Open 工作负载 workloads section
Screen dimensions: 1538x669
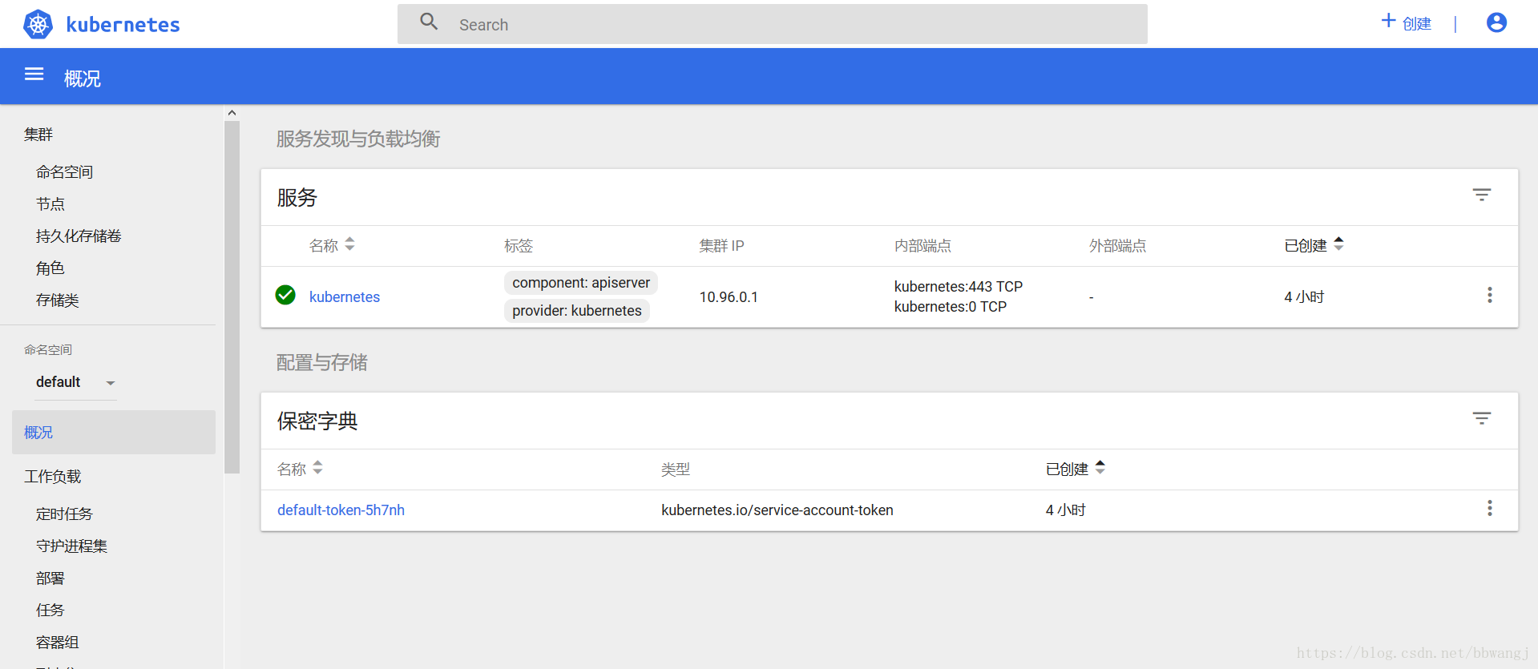[53, 476]
